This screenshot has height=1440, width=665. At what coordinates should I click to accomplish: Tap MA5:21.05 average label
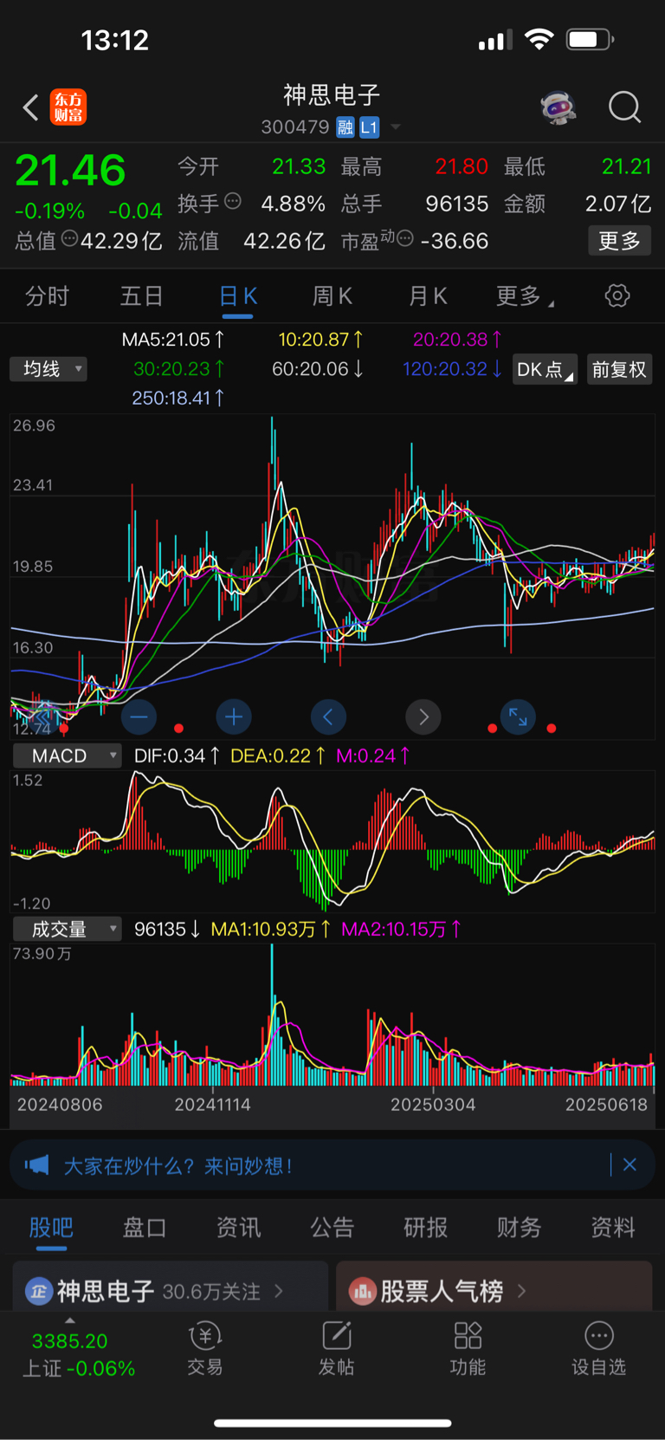pyautogui.click(x=173, y=340)
